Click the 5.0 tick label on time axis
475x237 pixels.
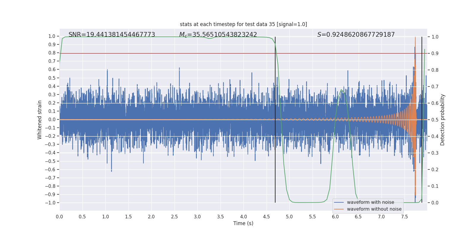[x=289, y=217]
